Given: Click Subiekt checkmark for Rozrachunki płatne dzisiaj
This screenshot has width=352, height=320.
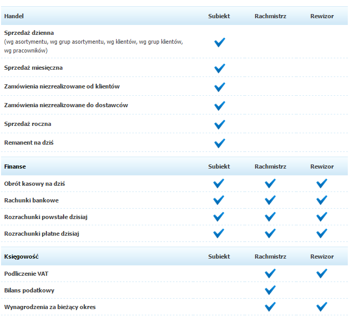Looking at the screenshot, I should pos(219,234).
